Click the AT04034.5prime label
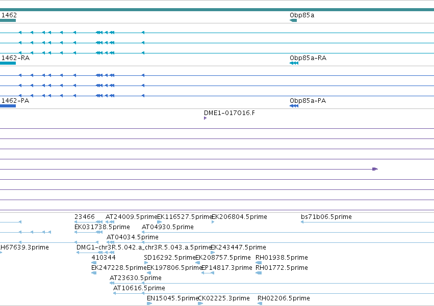Image resolution: width=434 pixels, height=306 pixels. [133, 237]
